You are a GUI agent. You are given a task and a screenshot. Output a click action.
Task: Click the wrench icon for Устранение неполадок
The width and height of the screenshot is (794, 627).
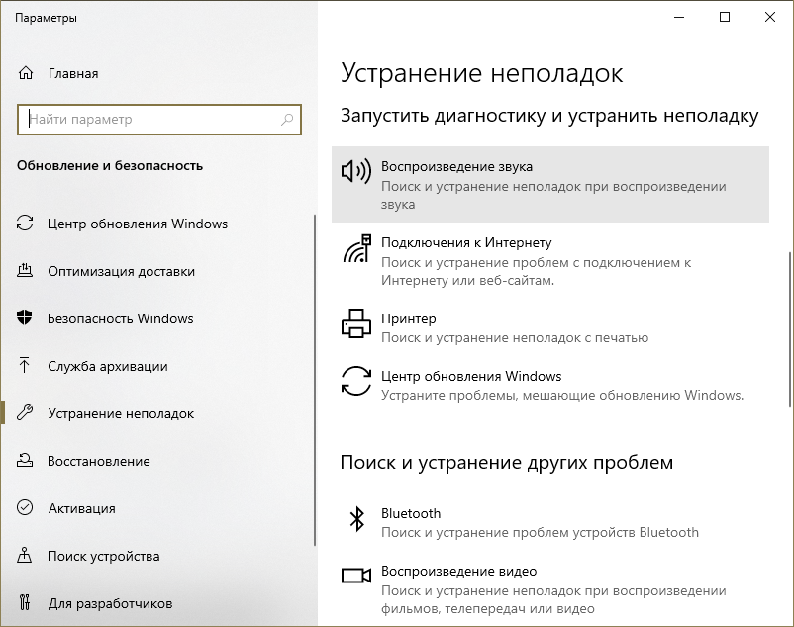(26, 413)
